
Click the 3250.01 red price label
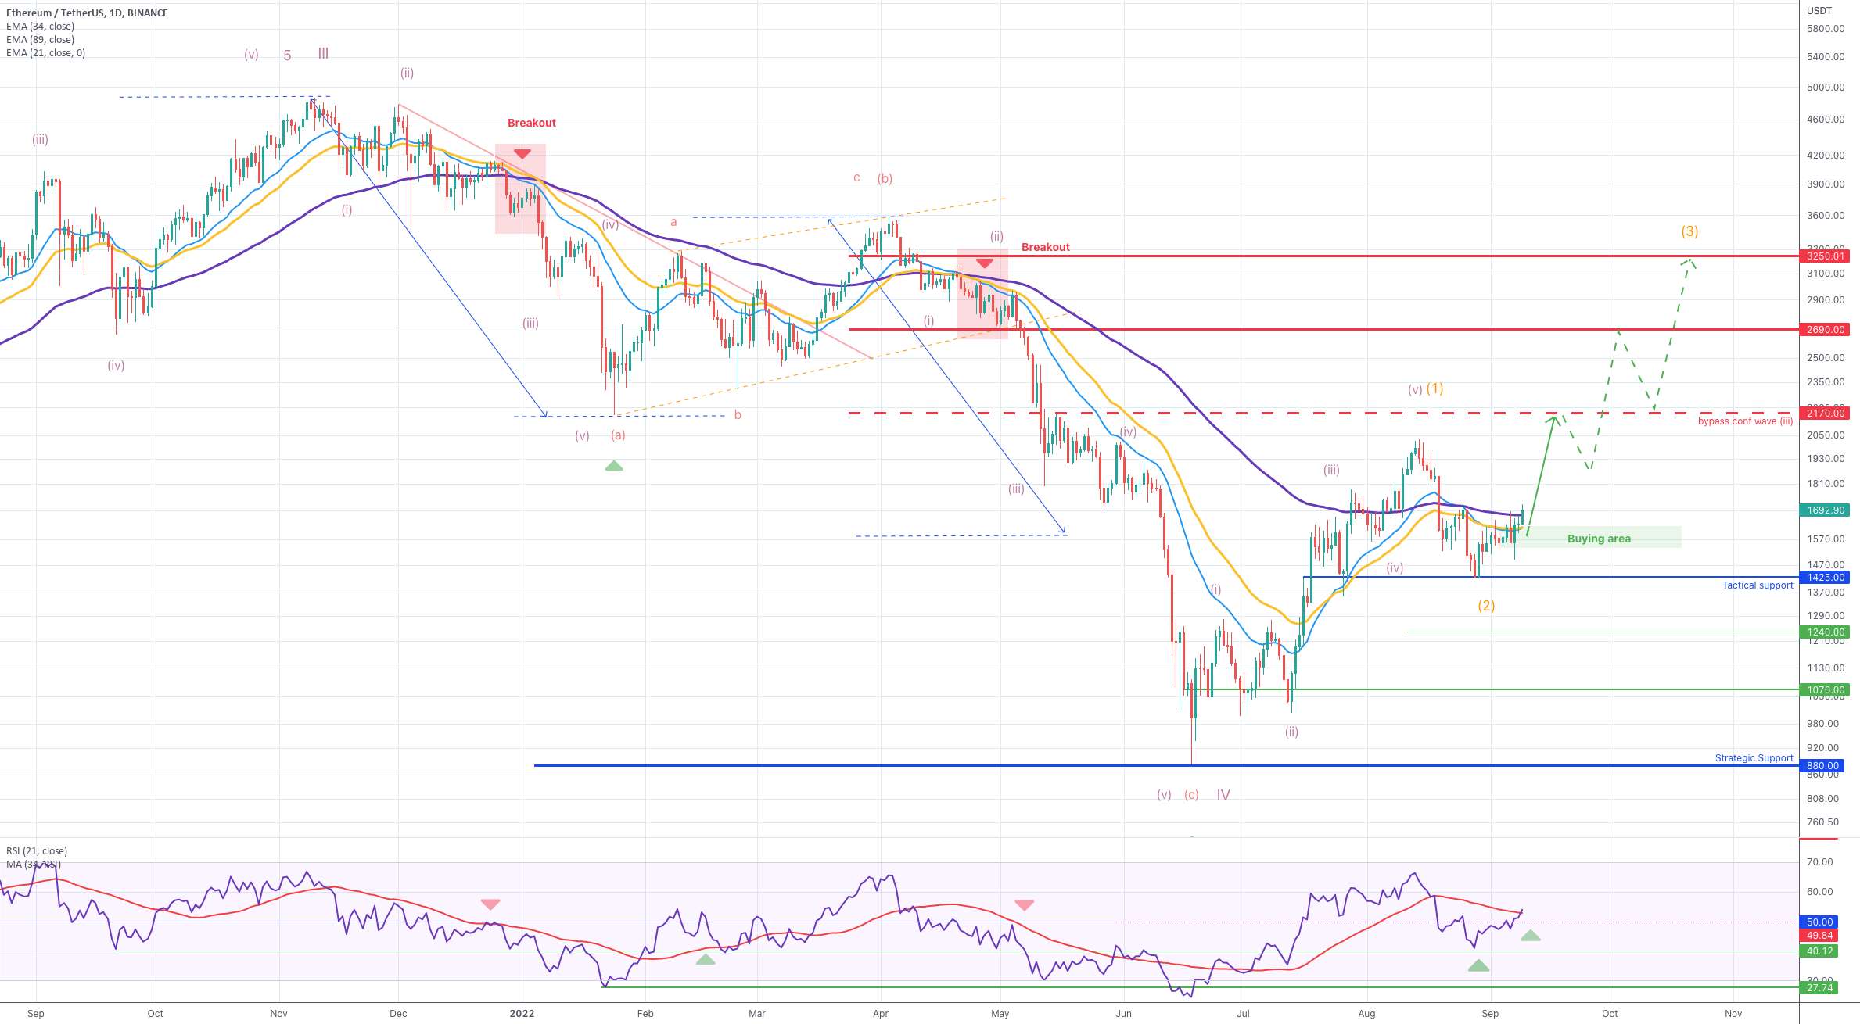click(1826, 256)
